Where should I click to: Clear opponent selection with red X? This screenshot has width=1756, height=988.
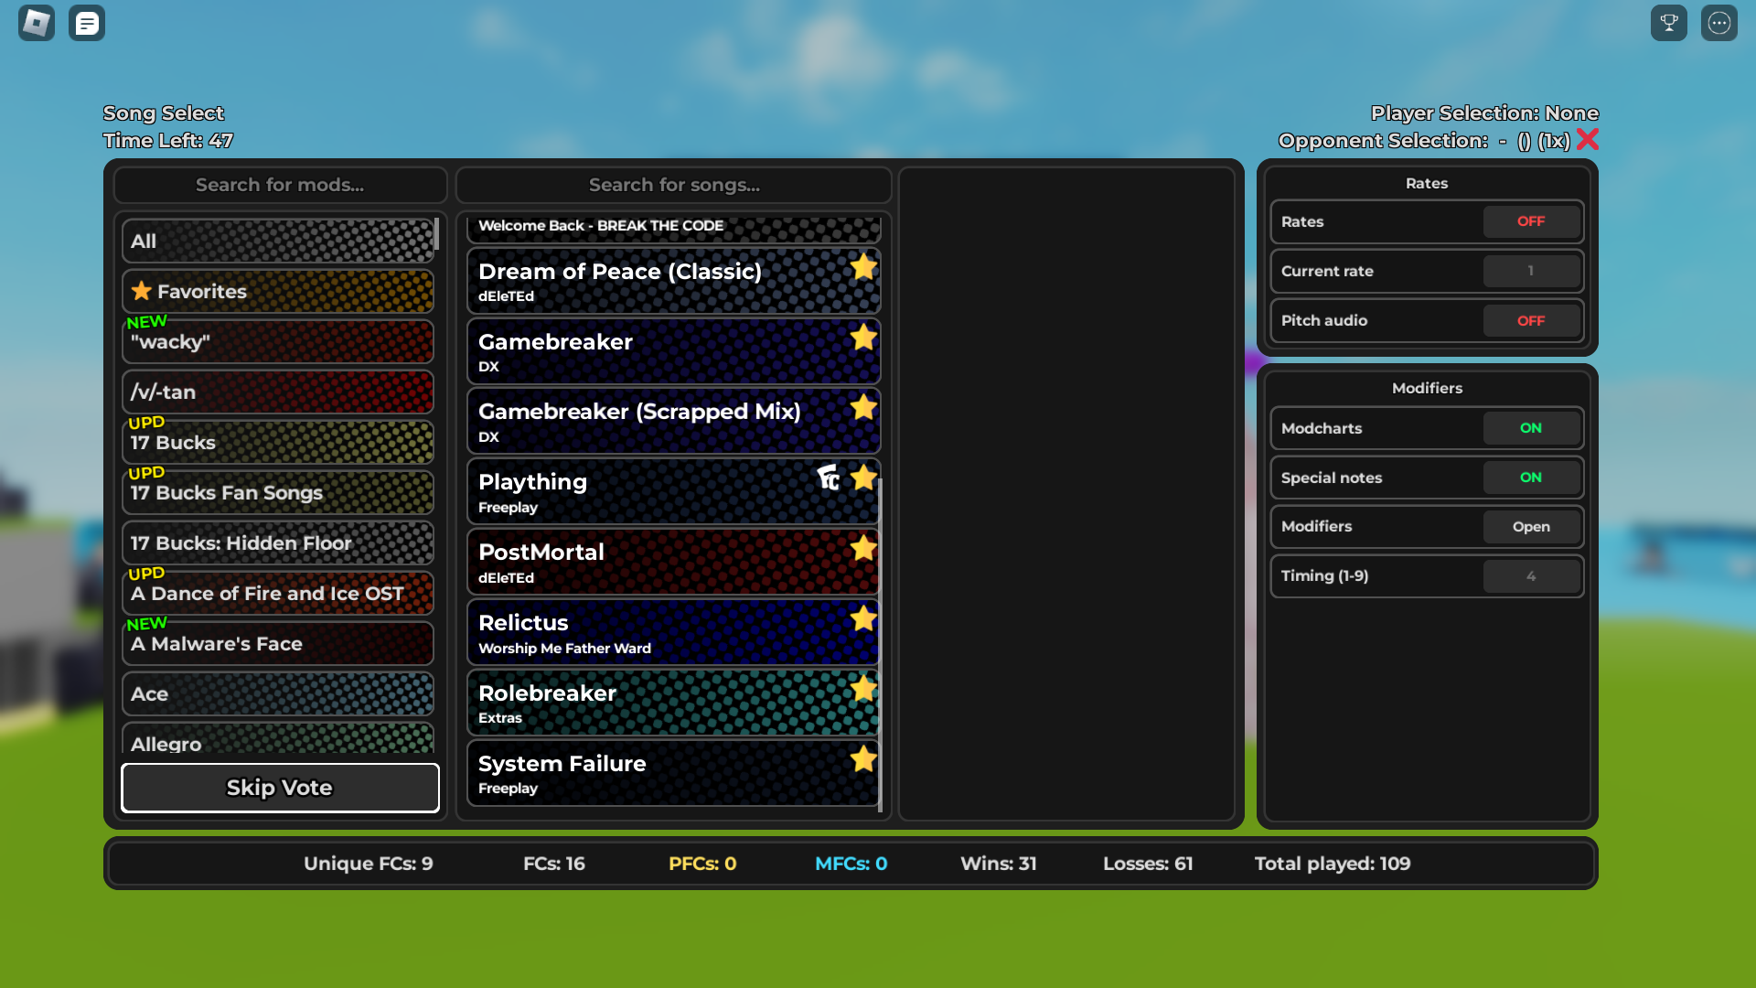click(1588, 140)
